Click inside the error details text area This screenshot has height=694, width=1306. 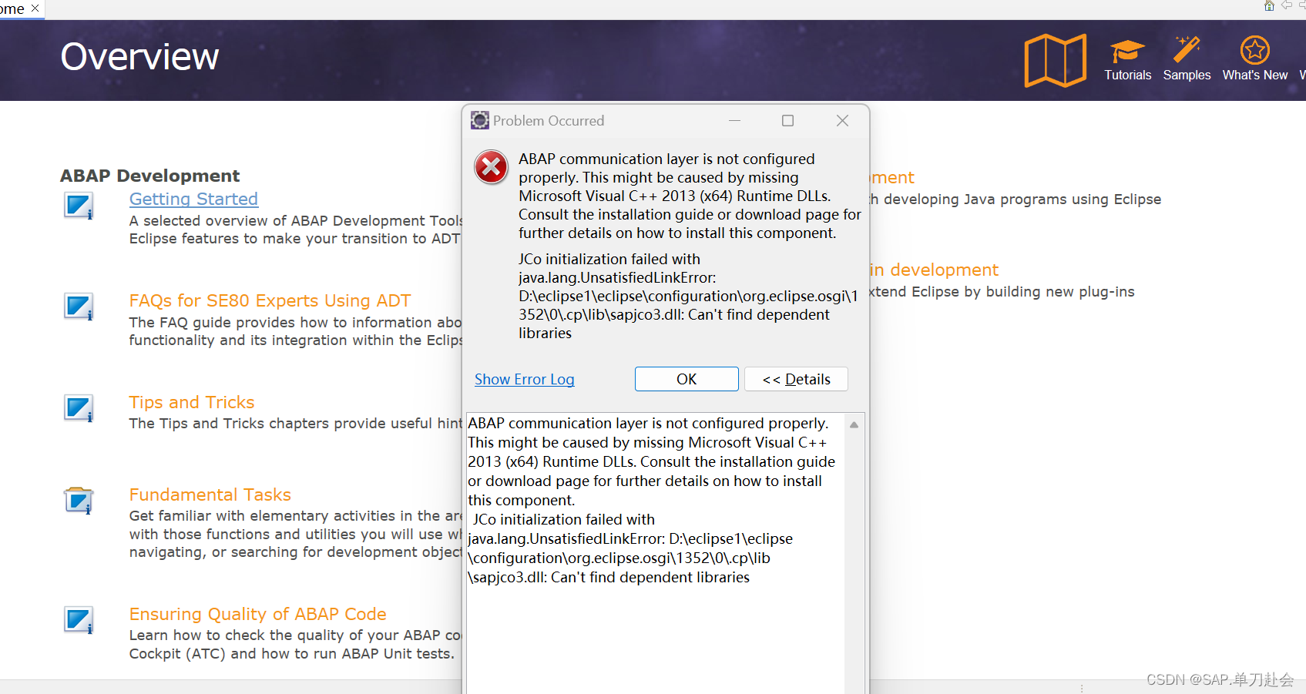pyautogui.click(x=655, y=553)
